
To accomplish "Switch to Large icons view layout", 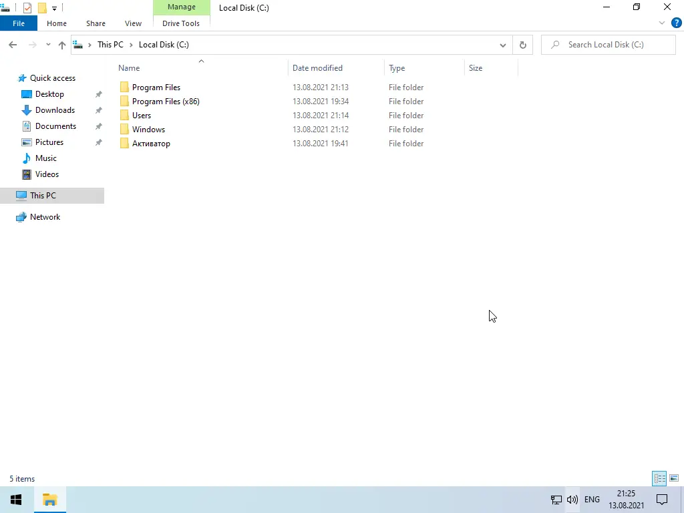I will 674,478.
